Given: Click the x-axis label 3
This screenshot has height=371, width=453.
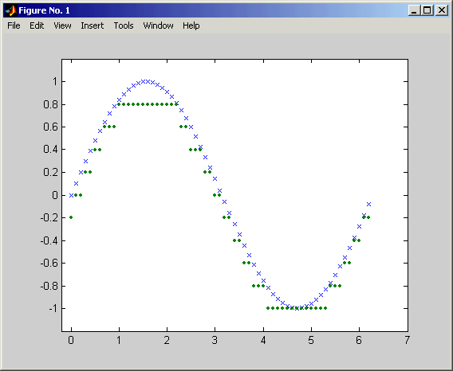Looking at the screenshot, I should pyautogui.click(x=215, y=341).
